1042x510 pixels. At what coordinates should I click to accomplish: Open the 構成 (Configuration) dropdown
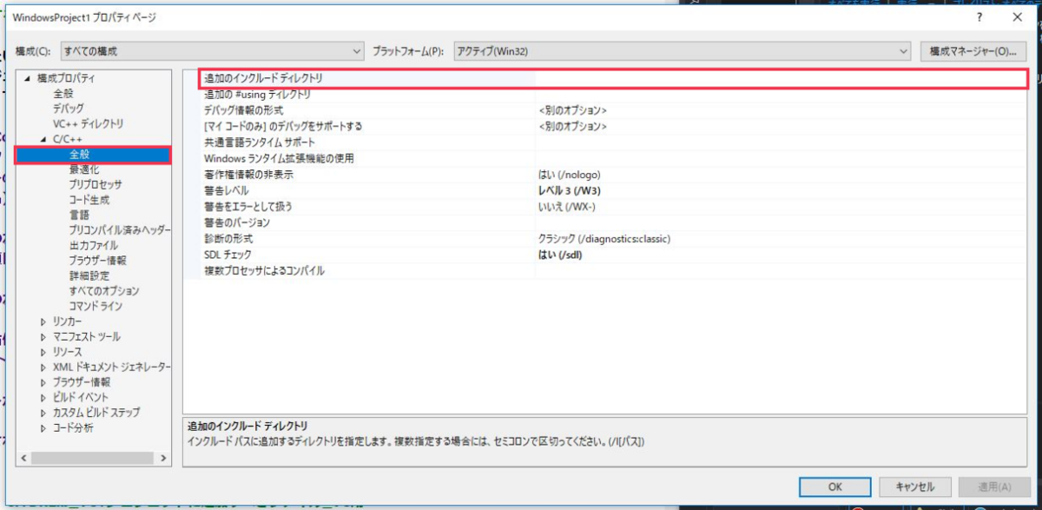[212, 51]
